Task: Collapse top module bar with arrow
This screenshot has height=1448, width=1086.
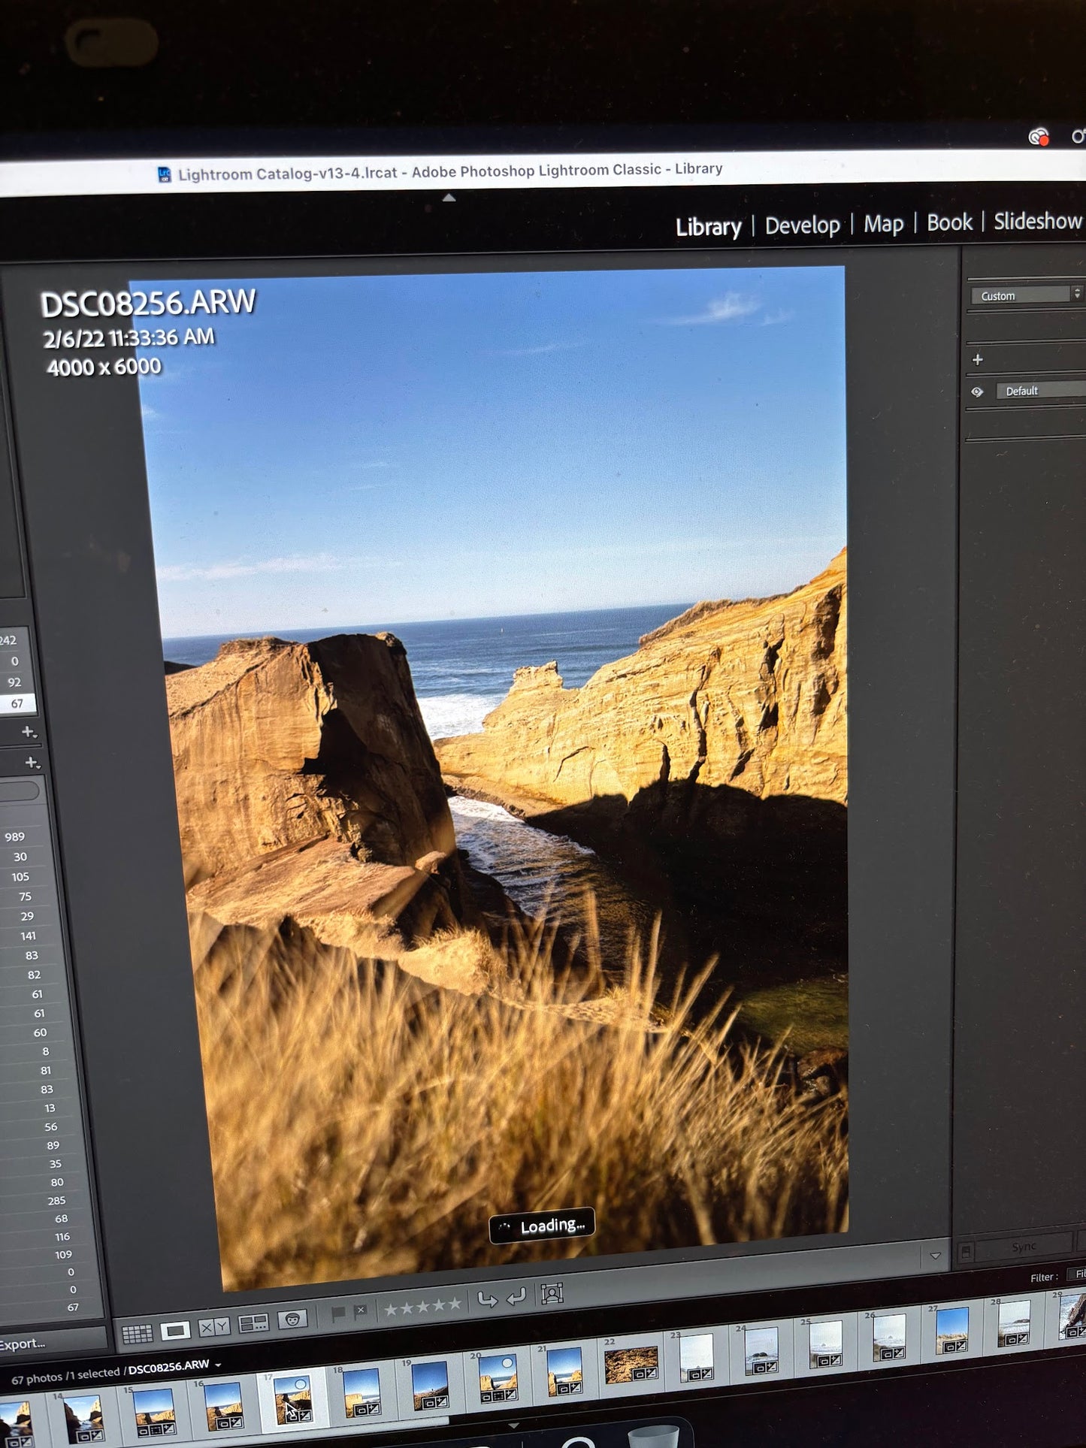Action: [449, 198]
